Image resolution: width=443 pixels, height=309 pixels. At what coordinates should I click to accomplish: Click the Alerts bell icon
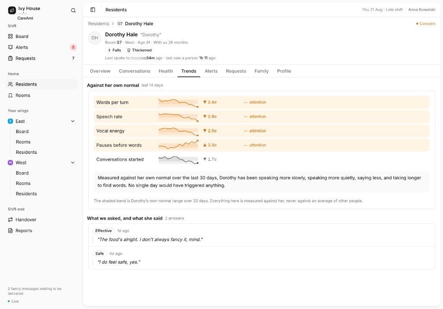click(x=10, y=47)
